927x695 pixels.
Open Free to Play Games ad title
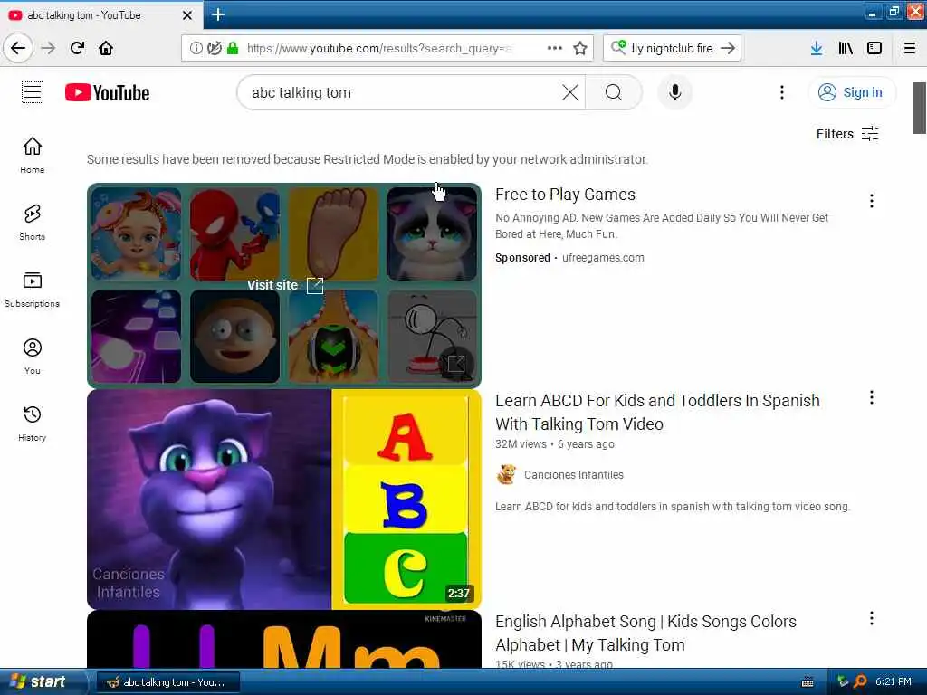[x=565, y=195]
